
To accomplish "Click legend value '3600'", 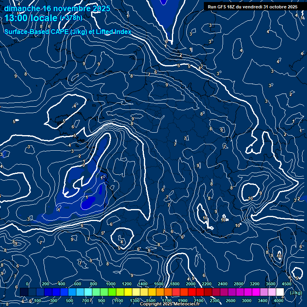I will coord(271,284).
